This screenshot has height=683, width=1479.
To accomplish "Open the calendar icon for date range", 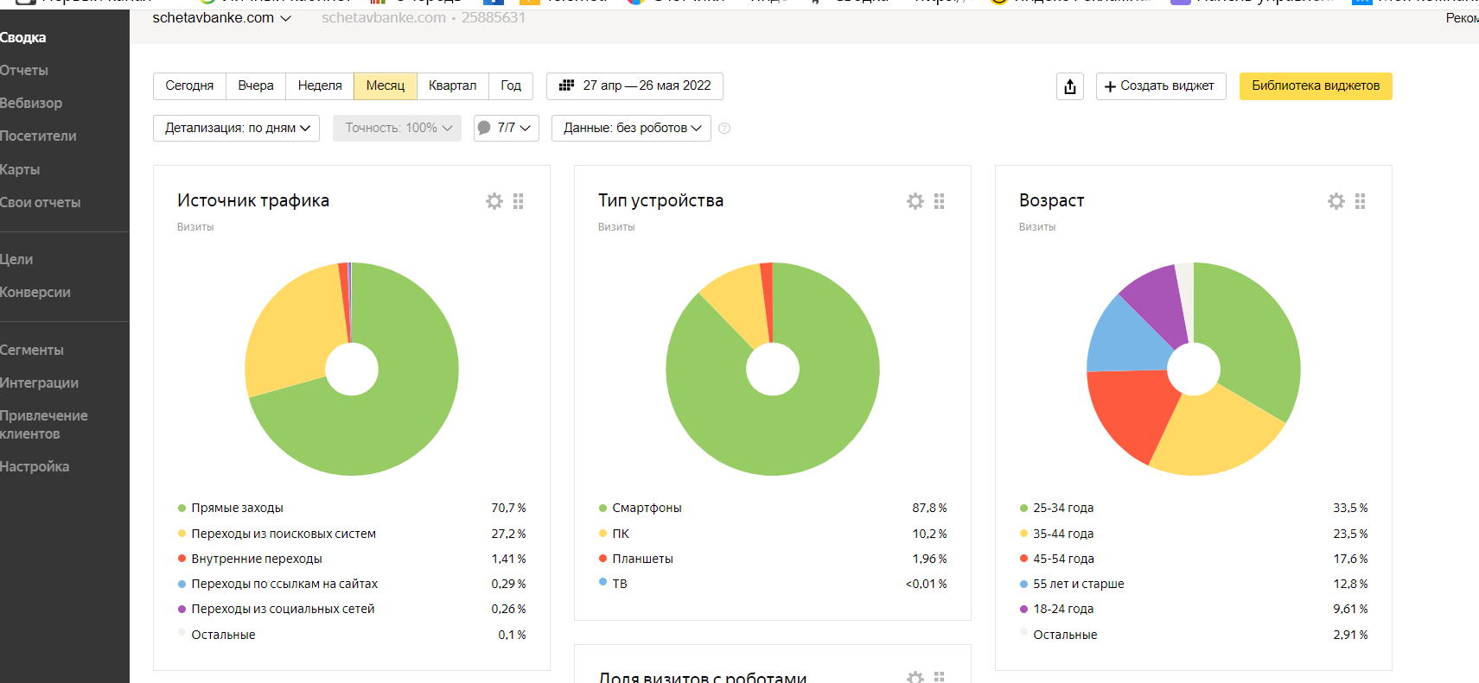I will click(567, 85).
